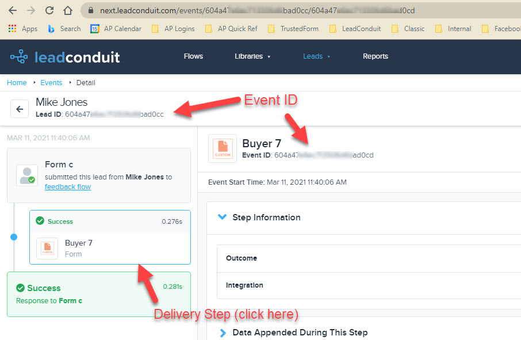The height and width of the screenshot is (340, 521).
Task: Click the check icon on the response card
Action: click(x=20, y=288)
